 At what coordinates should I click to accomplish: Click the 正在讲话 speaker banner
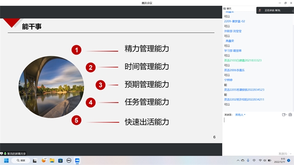point(275,10)
